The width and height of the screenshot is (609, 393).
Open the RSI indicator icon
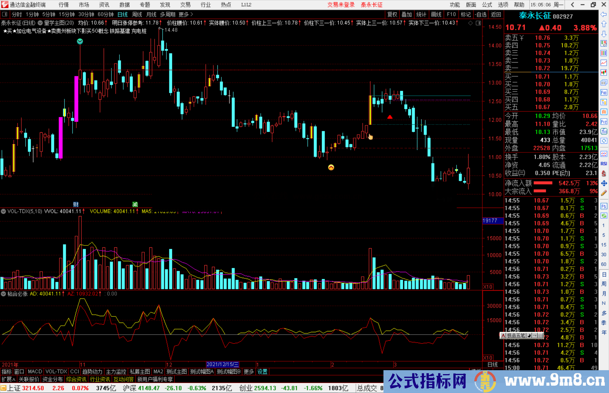coord(604,164)
